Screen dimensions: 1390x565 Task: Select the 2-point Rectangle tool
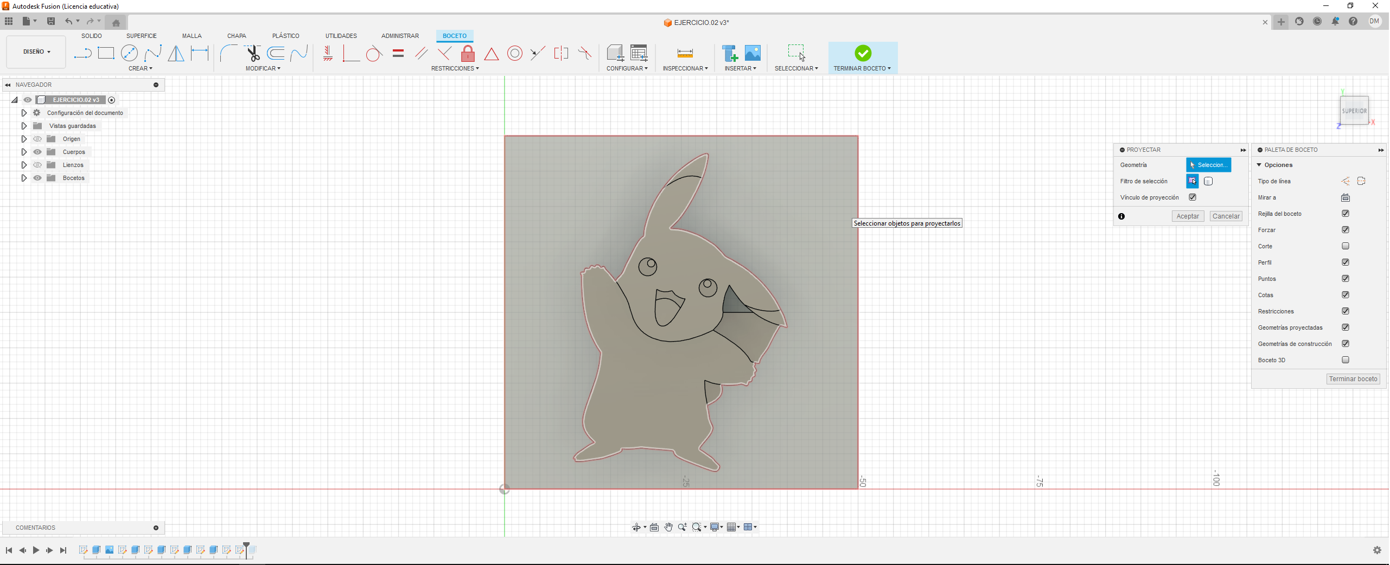click(x=106, y=53)
